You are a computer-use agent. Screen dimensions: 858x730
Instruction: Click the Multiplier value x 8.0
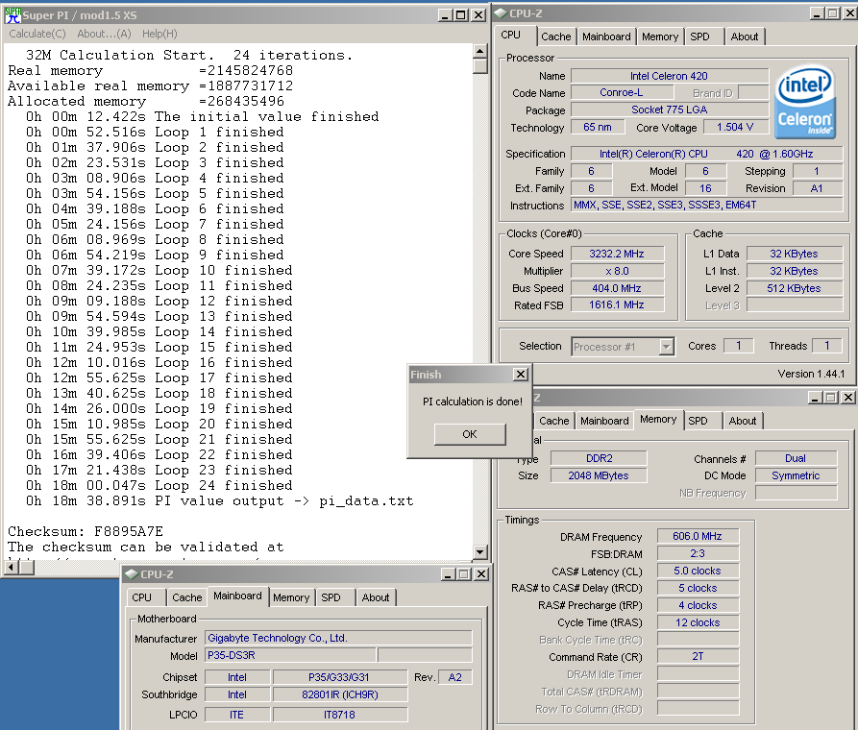point(617,271)
